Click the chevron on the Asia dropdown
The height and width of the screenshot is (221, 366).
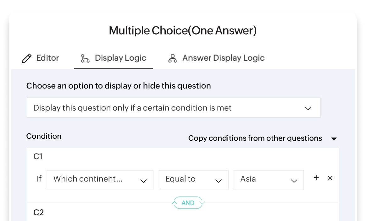point(294,181)
